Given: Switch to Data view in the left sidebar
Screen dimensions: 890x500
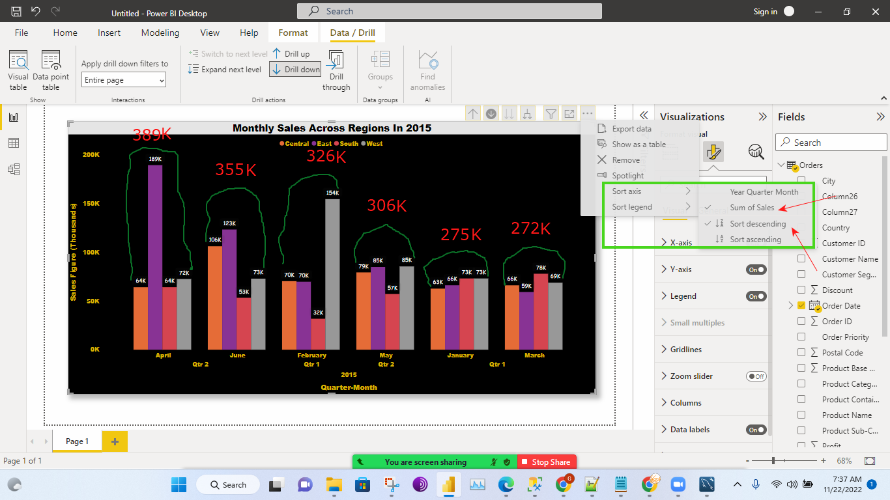Looking at the screenshot, I should coord(14,143).
